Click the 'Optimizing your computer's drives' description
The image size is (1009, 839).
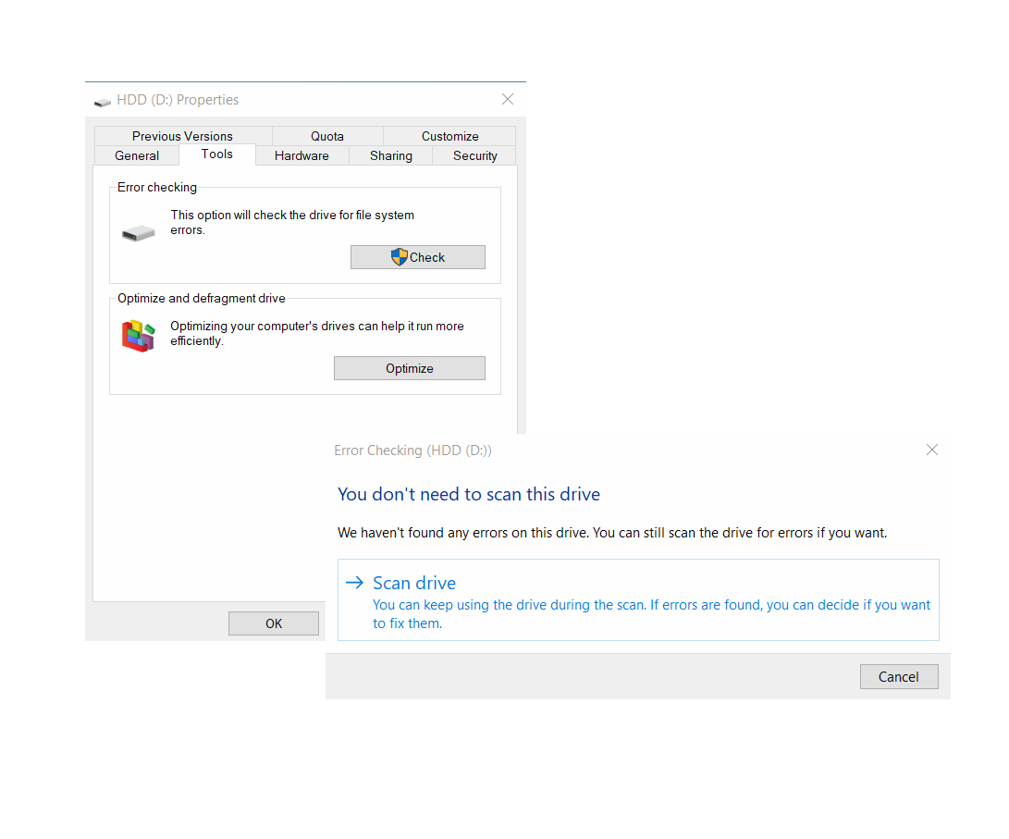click(x=317, y=333)
